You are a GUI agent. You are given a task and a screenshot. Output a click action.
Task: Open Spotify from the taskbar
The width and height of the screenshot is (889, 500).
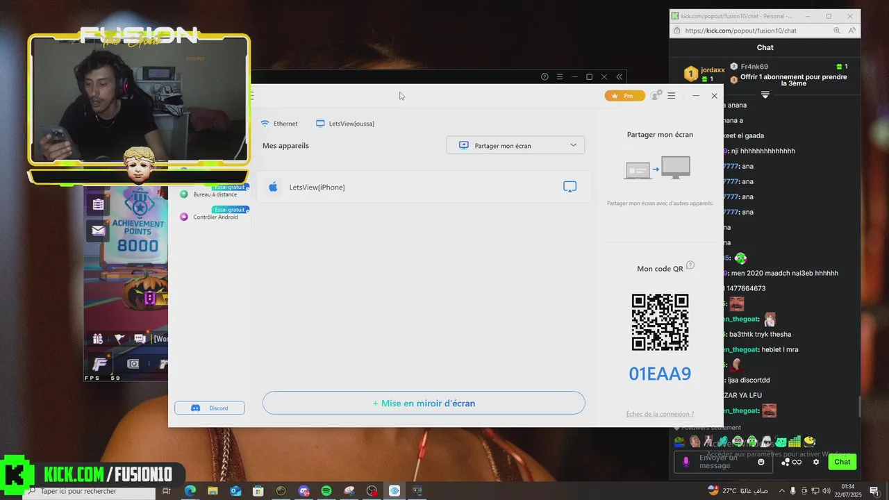[x=326, y=491]
